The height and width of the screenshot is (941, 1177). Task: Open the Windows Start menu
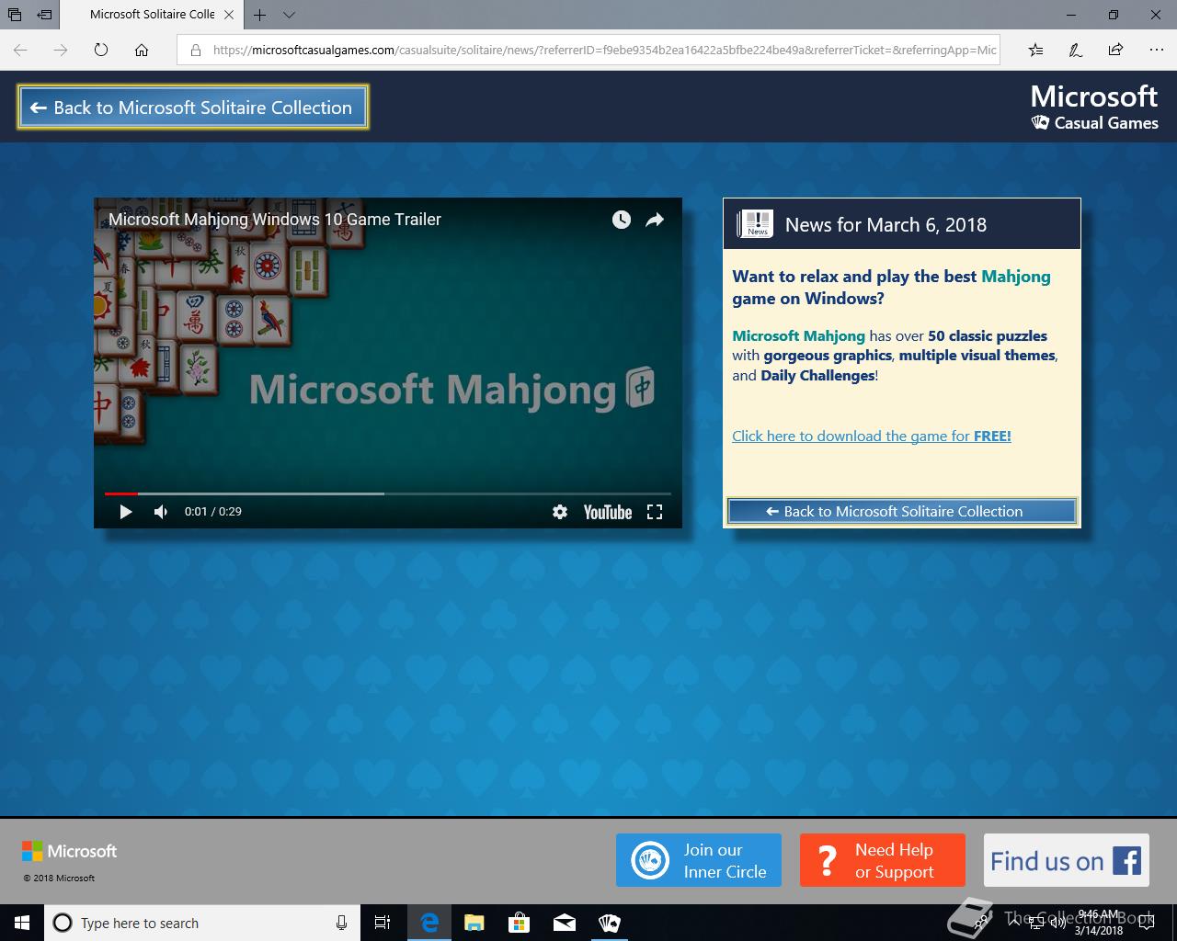(x=22, y=923)
